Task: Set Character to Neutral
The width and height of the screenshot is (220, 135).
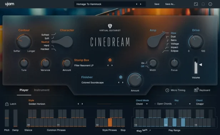Action: 45,42
